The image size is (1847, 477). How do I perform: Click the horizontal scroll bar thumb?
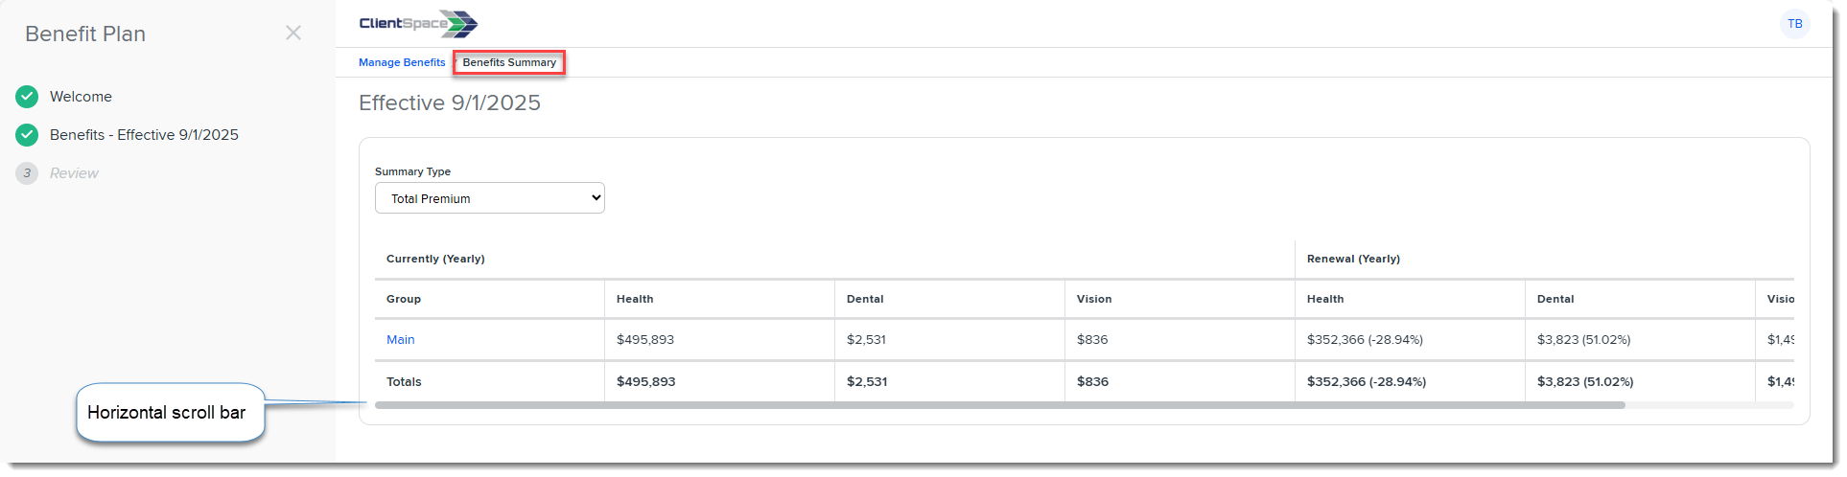point(1000,405)
